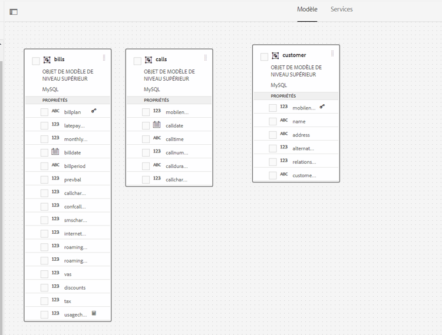Check the billplan property checkbox
The image size is (442, 335).
pos(44,112)
